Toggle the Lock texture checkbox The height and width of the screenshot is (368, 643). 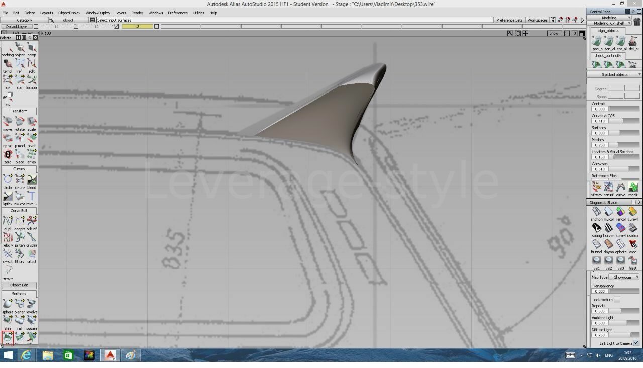click(x=617, y=300)
